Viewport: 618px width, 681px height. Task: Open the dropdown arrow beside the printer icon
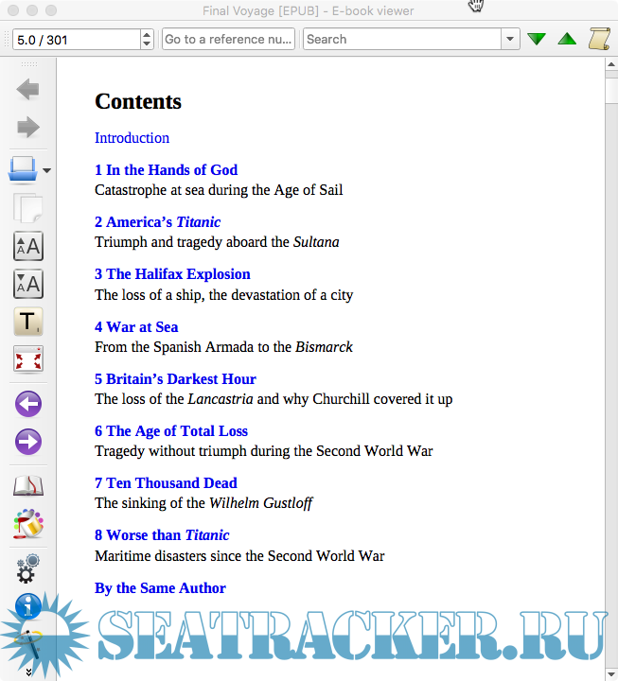(47, 171)
